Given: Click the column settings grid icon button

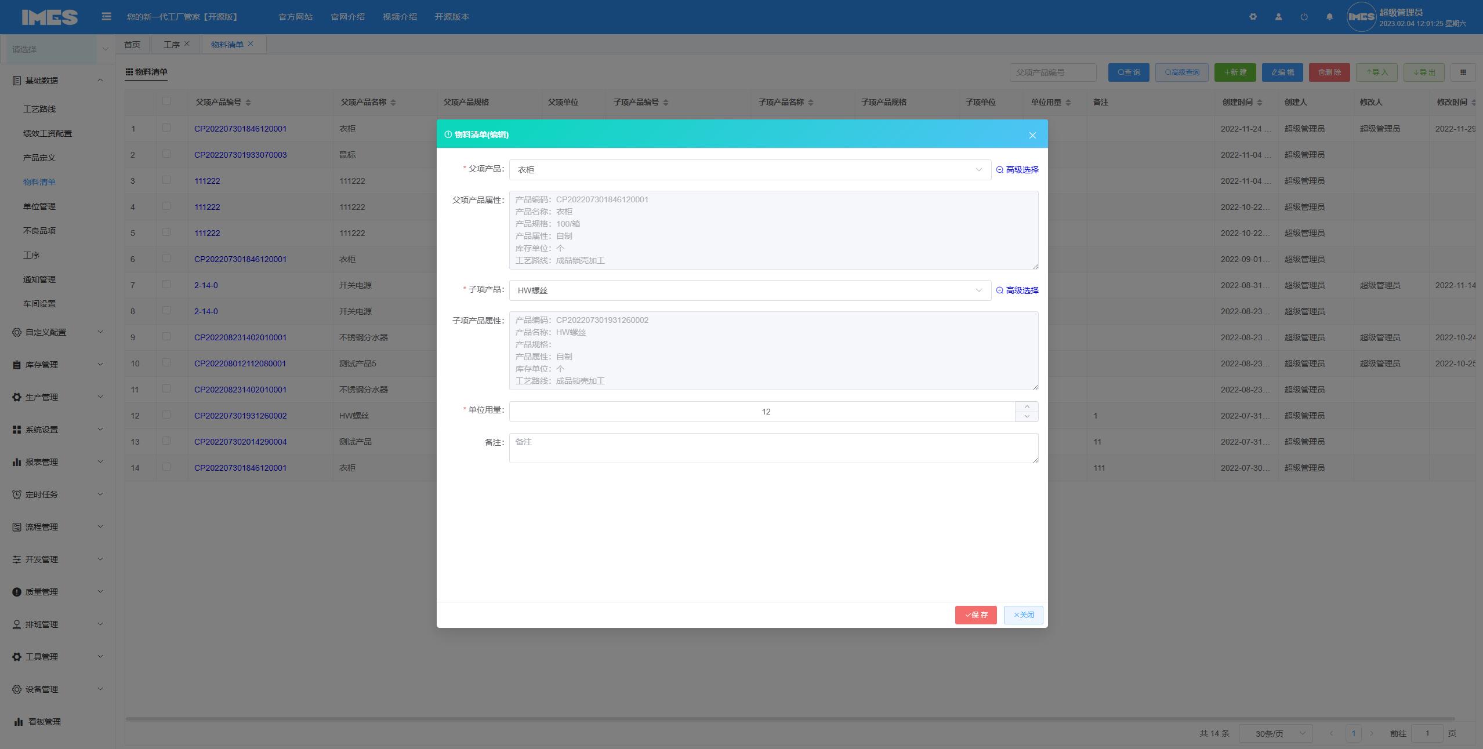Looking at the screenshot, I should pos(1463,72).
